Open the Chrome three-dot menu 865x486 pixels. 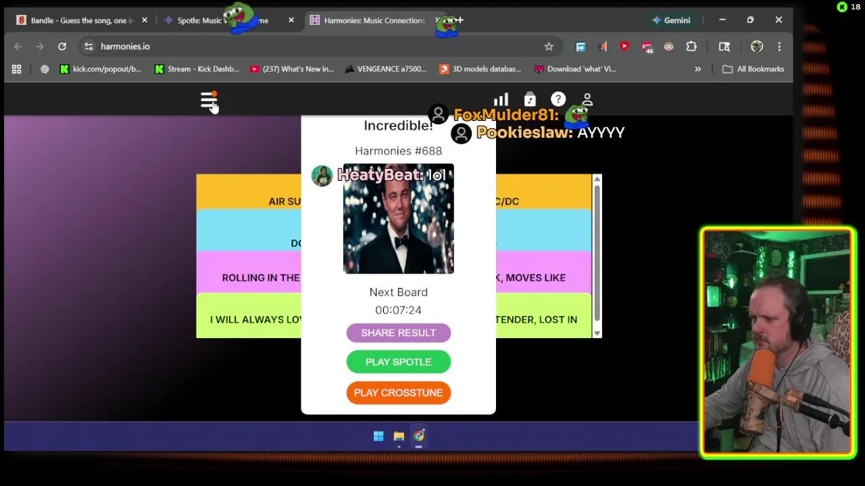779,47
